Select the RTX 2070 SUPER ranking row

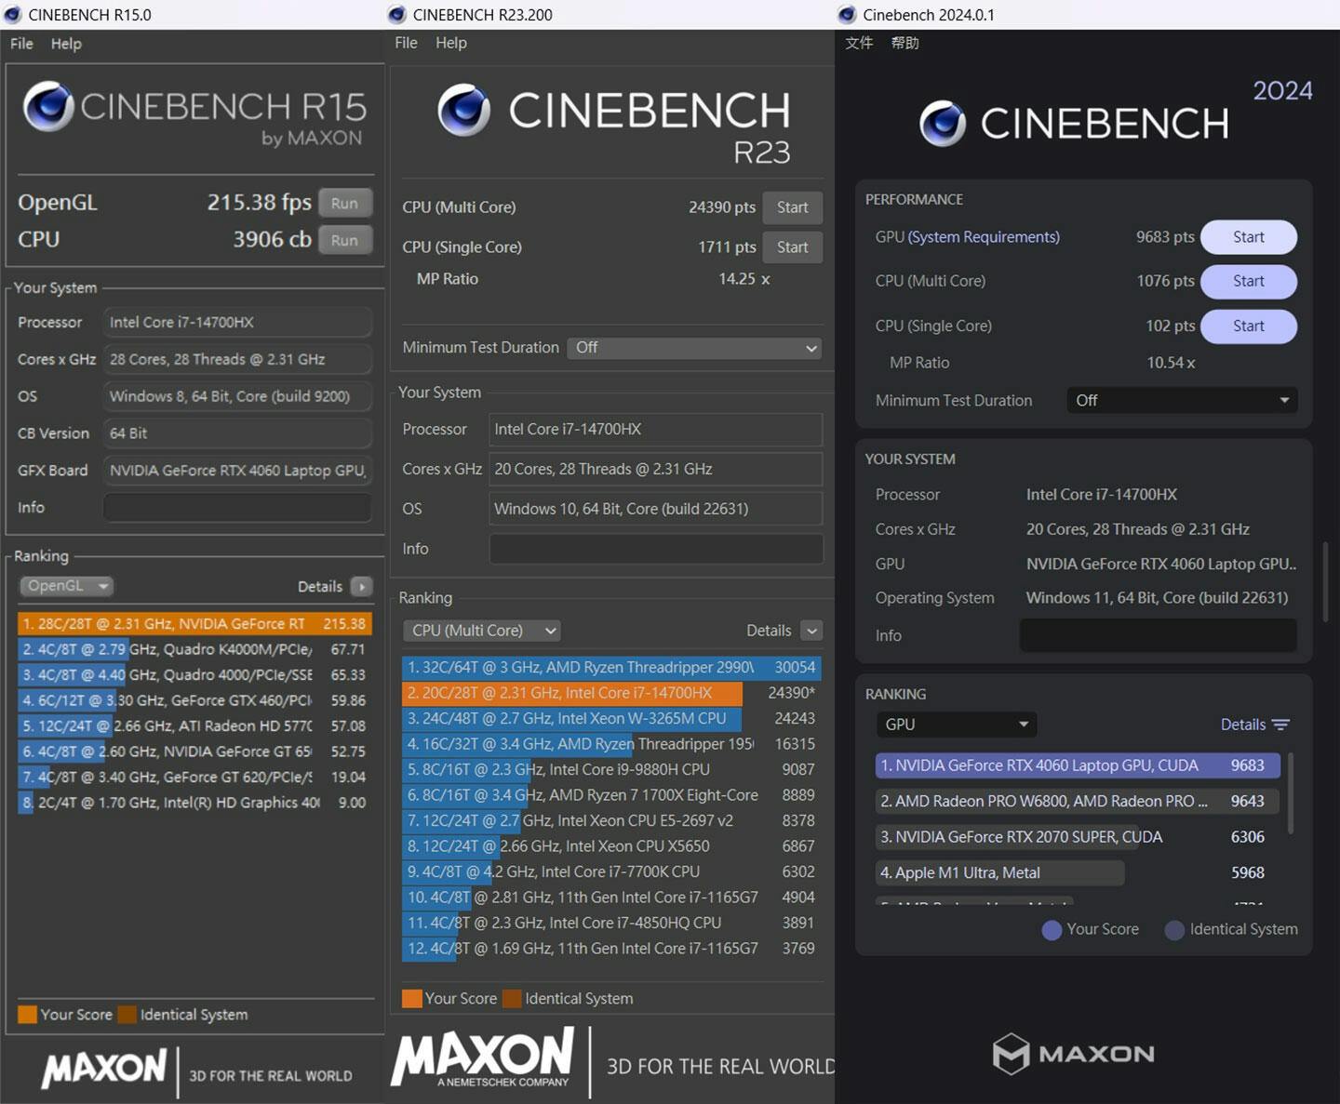[1078, 837]
